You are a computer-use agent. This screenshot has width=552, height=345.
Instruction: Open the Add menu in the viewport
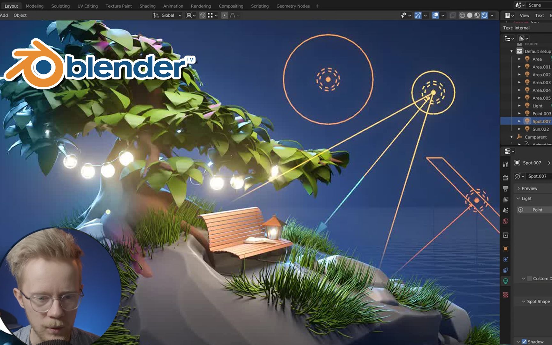(4, 15)
